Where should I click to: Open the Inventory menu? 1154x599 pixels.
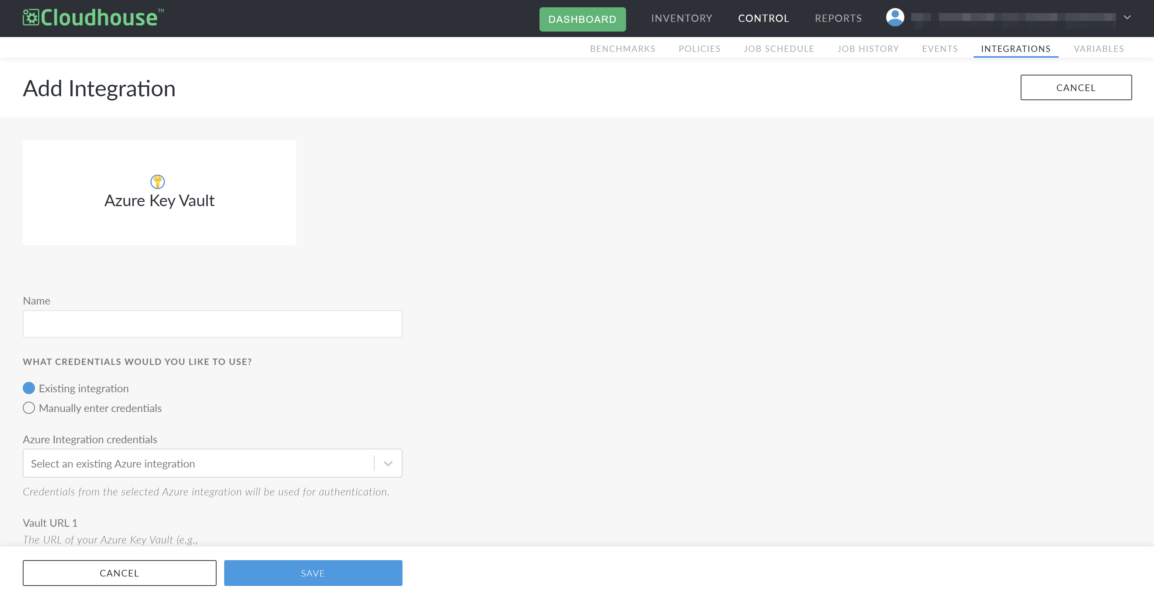pyautogui.click(x=681, y=18)
